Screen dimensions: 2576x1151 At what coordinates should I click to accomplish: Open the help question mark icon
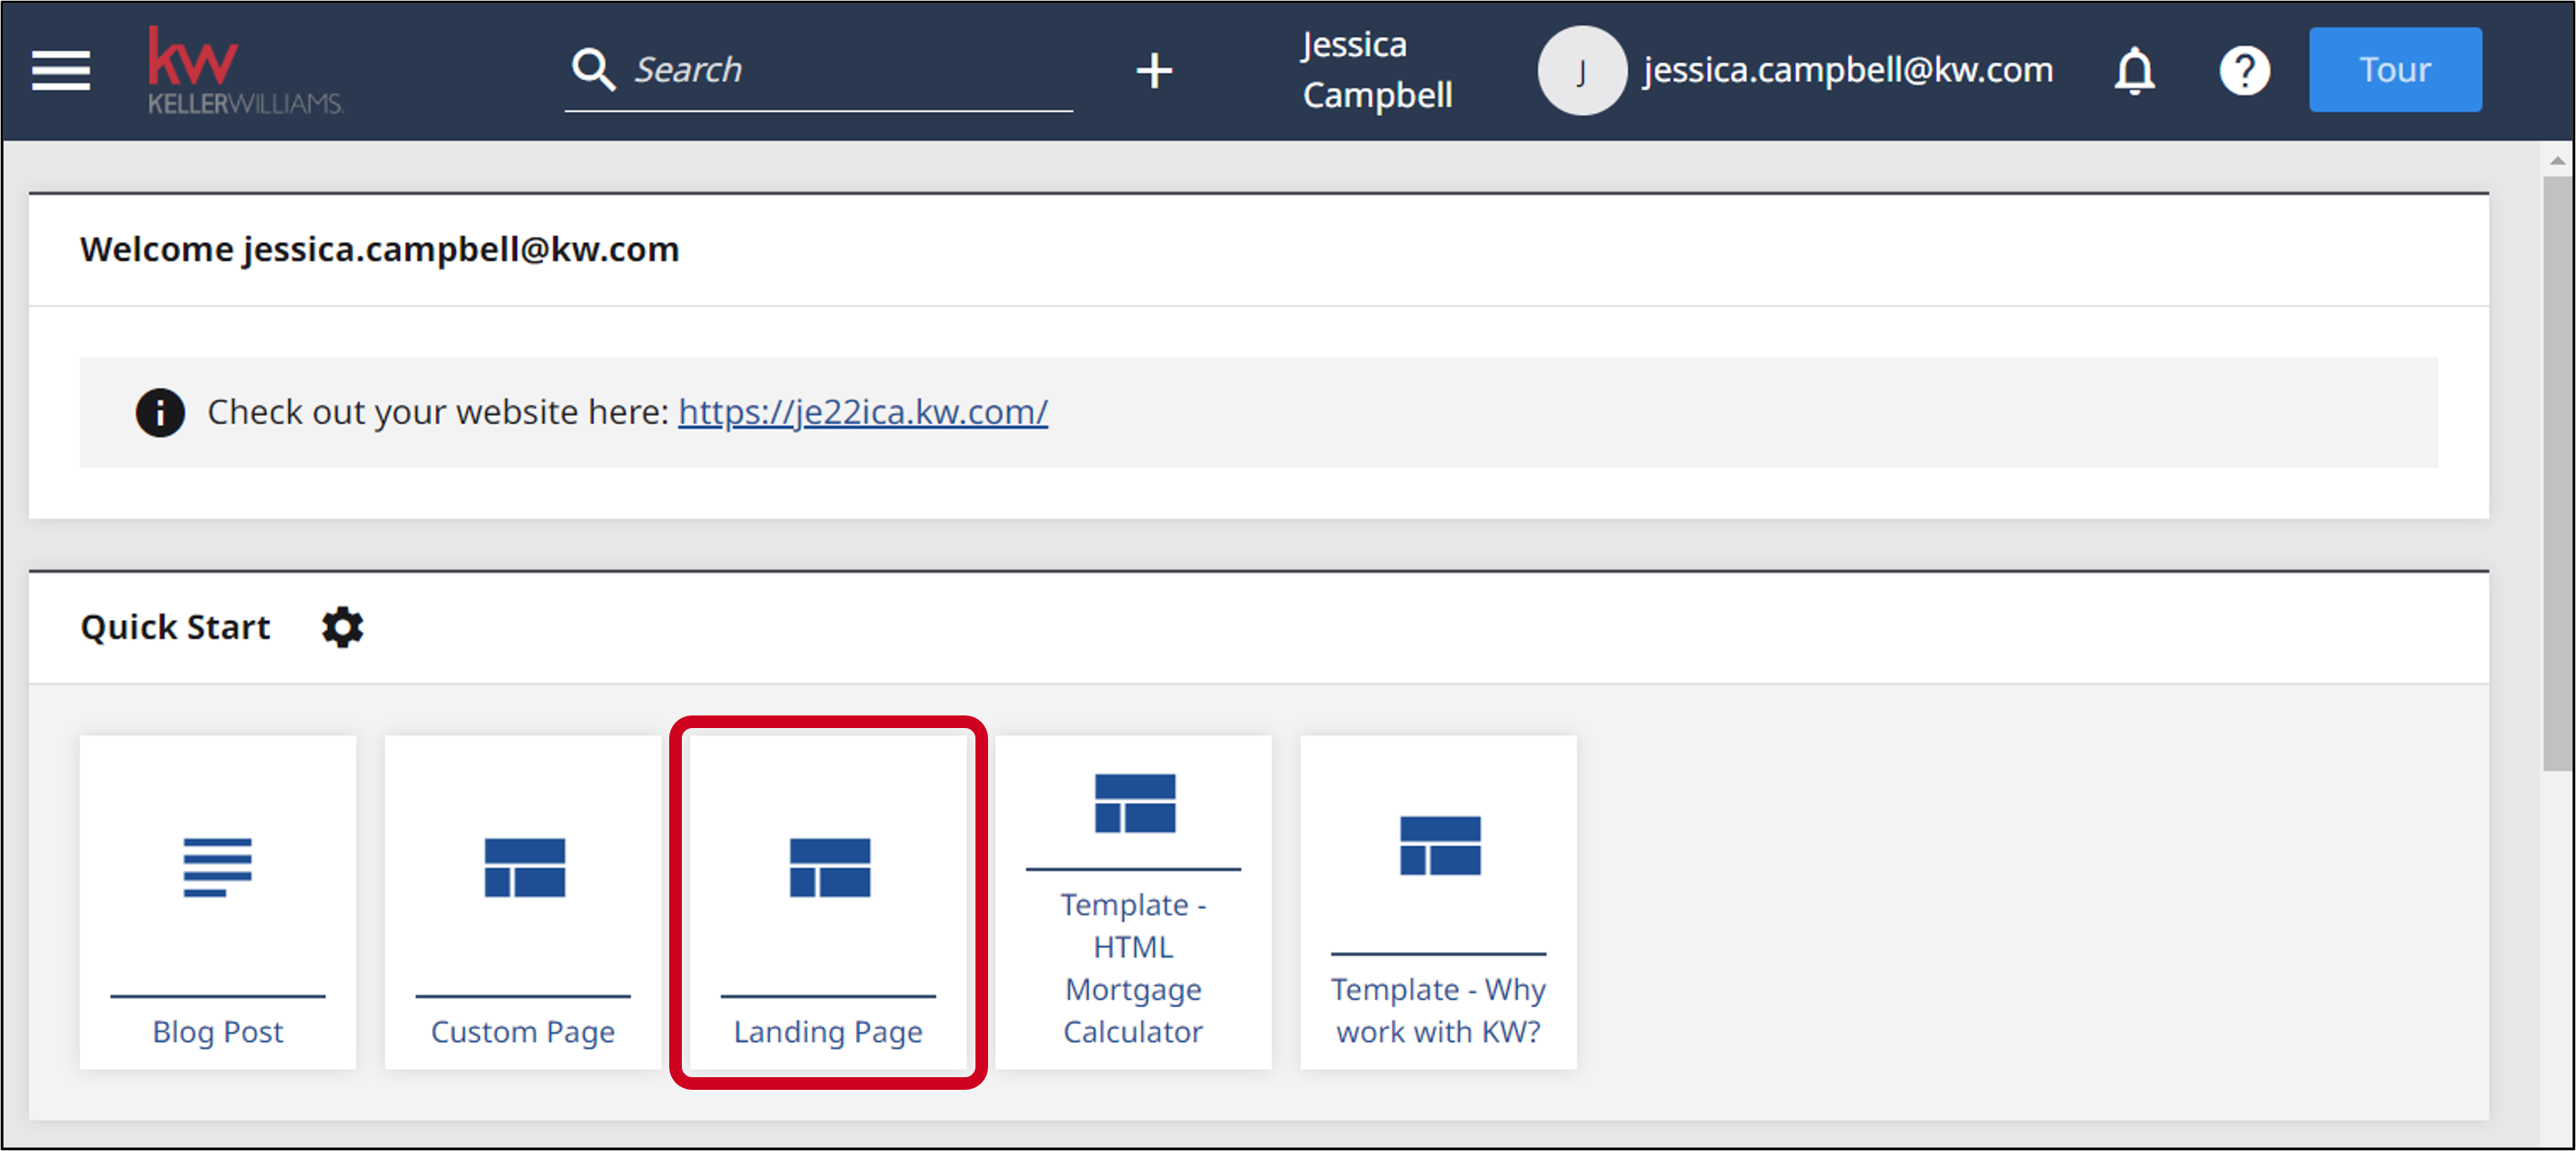(2244, 71)
